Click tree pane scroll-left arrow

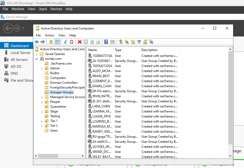36,156
